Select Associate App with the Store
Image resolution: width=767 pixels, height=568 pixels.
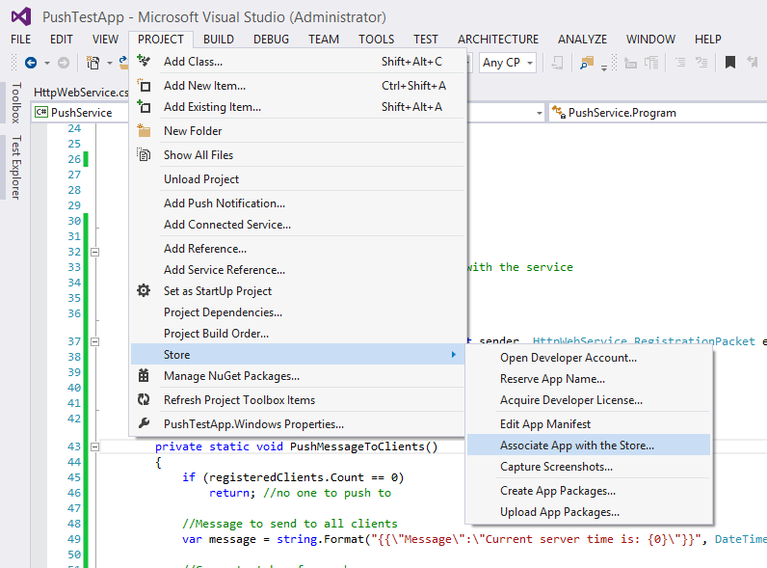tap(576, 446)
